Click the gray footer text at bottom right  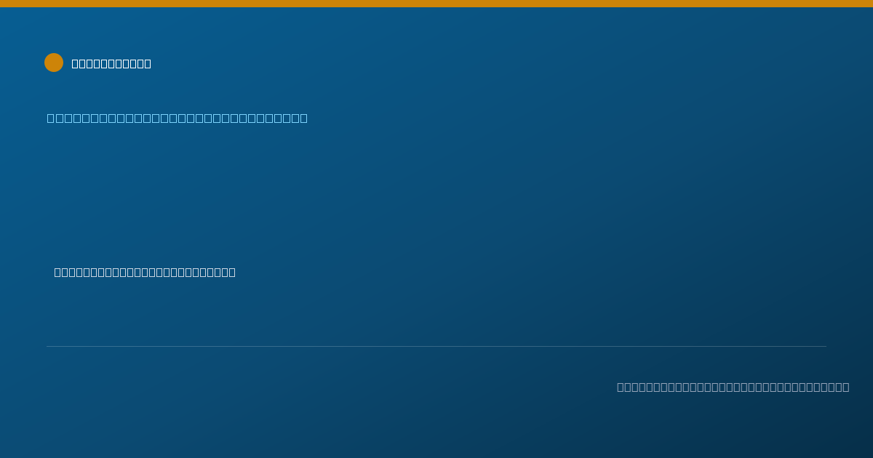point(733,387)
